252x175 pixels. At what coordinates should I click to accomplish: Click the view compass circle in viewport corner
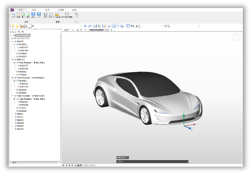click(x=237, y=37)
